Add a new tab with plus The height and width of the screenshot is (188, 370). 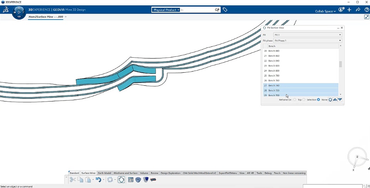click(66, 17)
